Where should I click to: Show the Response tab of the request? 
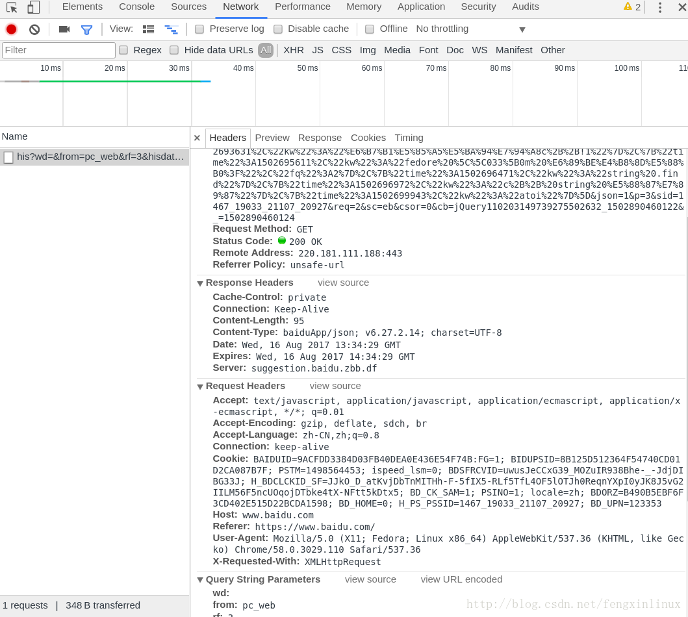(x=320, y=138)
